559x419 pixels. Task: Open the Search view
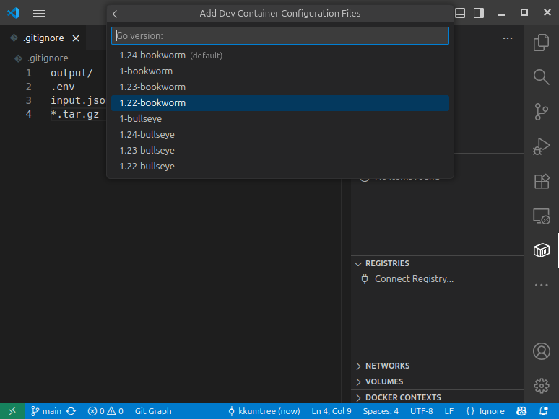click(541, 77)
